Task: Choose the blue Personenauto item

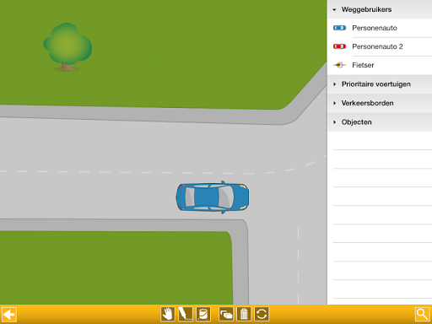Action: pos(380,28)
